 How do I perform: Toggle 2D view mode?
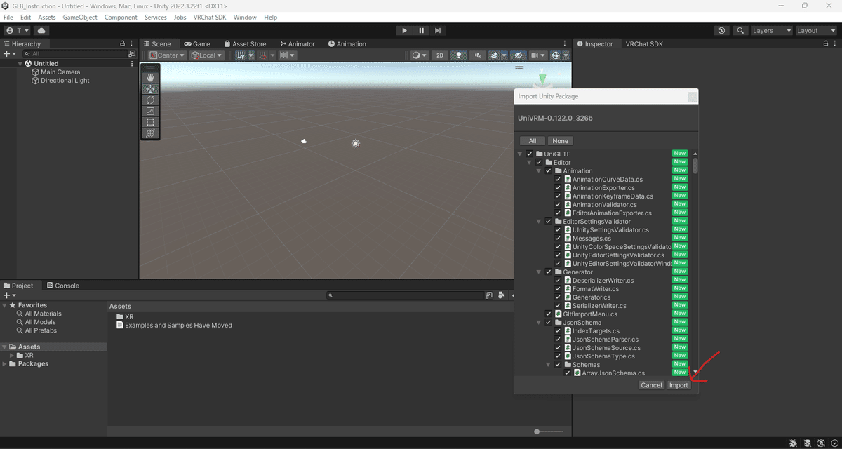click(x=439, y=55)
